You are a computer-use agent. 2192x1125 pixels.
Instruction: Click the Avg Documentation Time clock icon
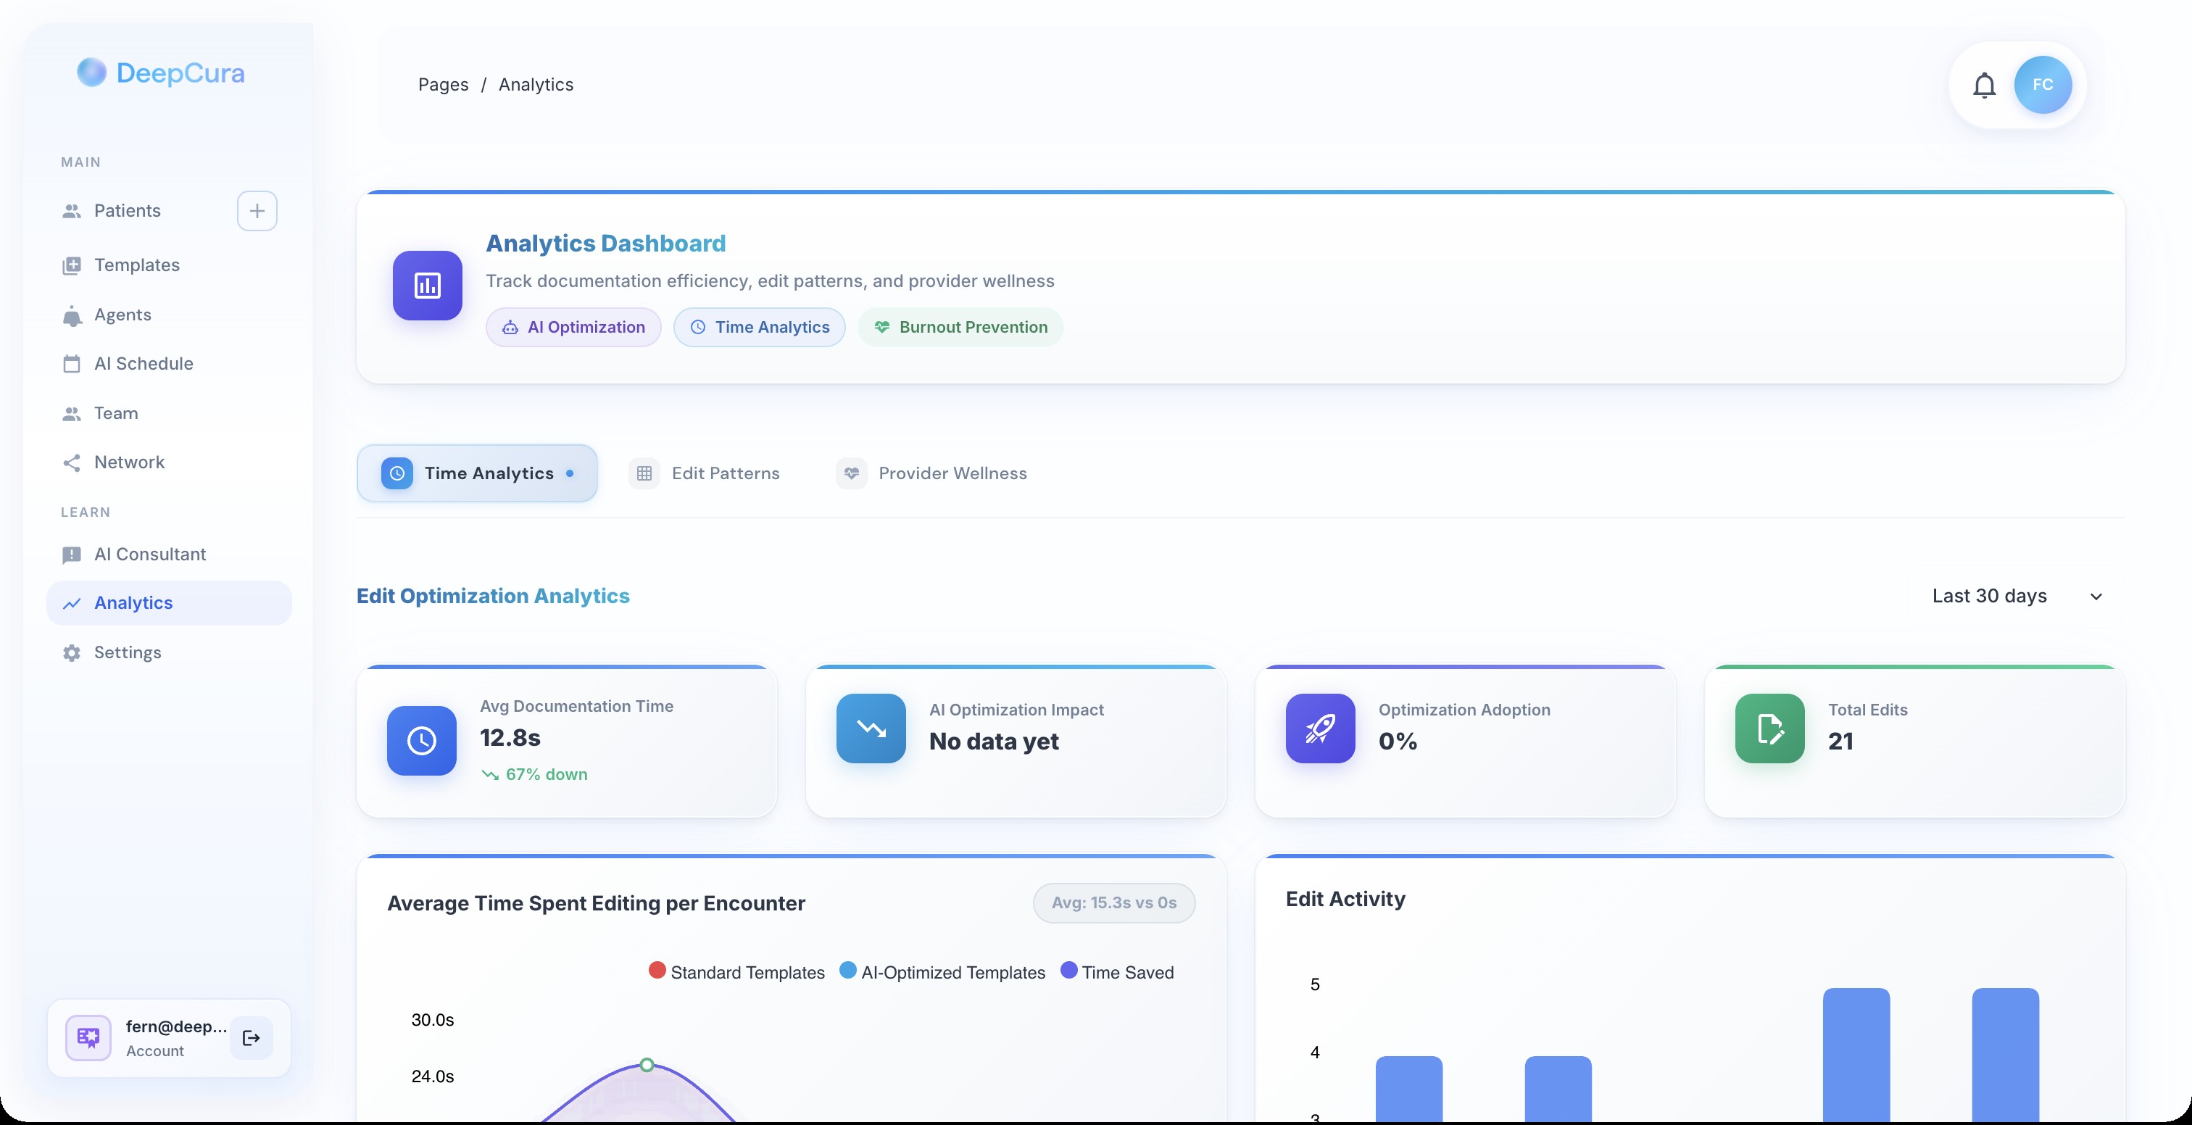[421, 740]
